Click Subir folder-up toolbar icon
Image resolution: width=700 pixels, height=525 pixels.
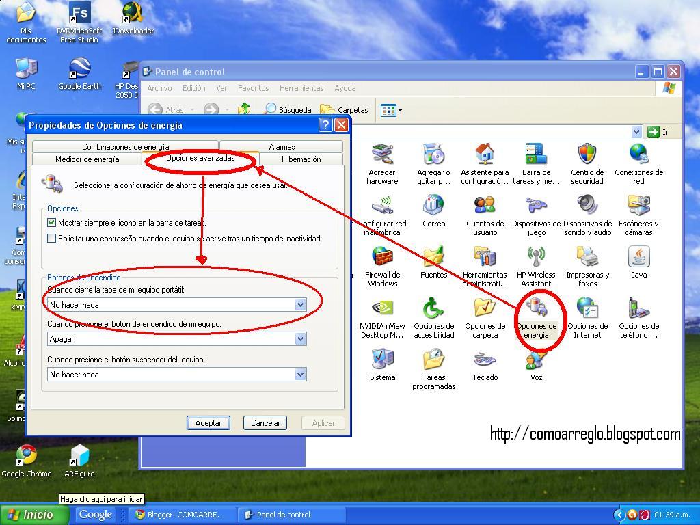pyautogui.click(x=244, y=109)
